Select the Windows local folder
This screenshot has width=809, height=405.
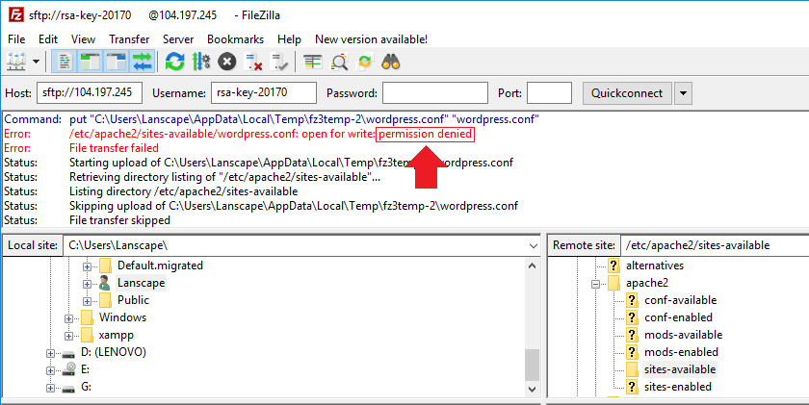point(122,317)
